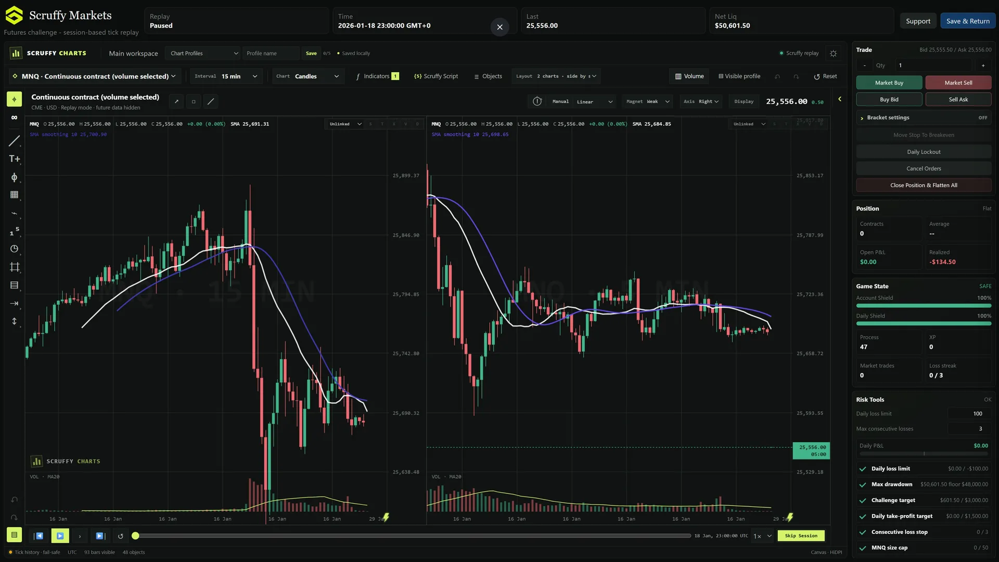Click the Skip Session button
The image size is (999, 562).
pos(801,535)
